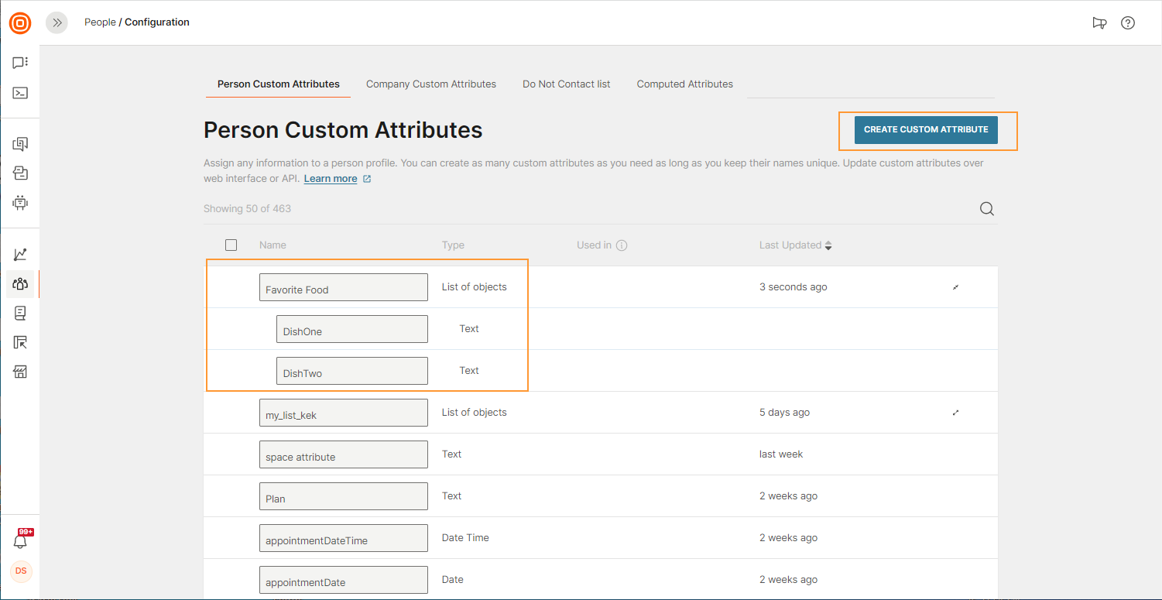The width and height of the screenshot is (1162, 600).
Task: Open the notifications bell icon
Action: tap(21, 541)
